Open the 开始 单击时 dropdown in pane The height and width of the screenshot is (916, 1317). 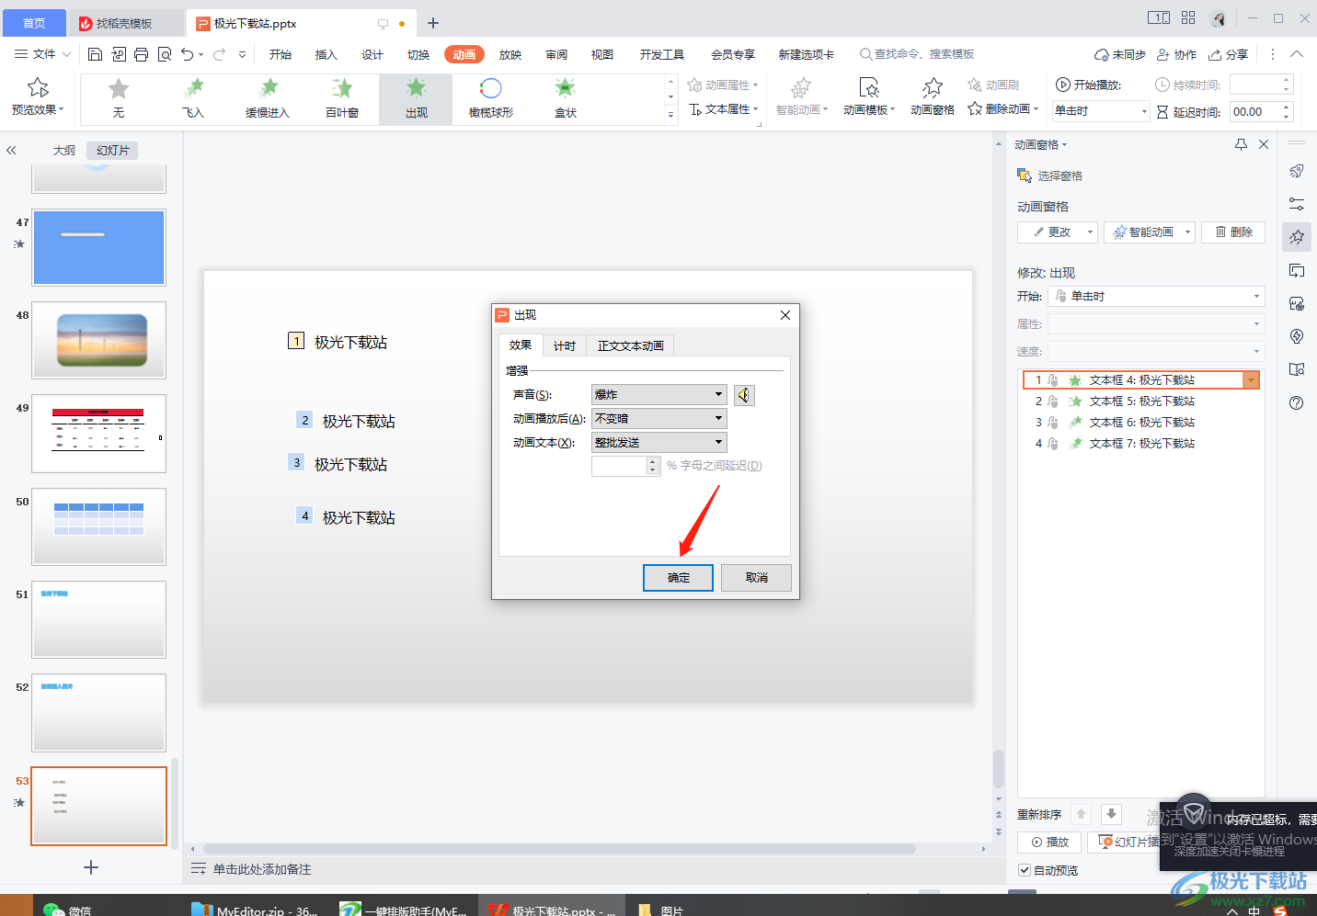(1156, 296)
